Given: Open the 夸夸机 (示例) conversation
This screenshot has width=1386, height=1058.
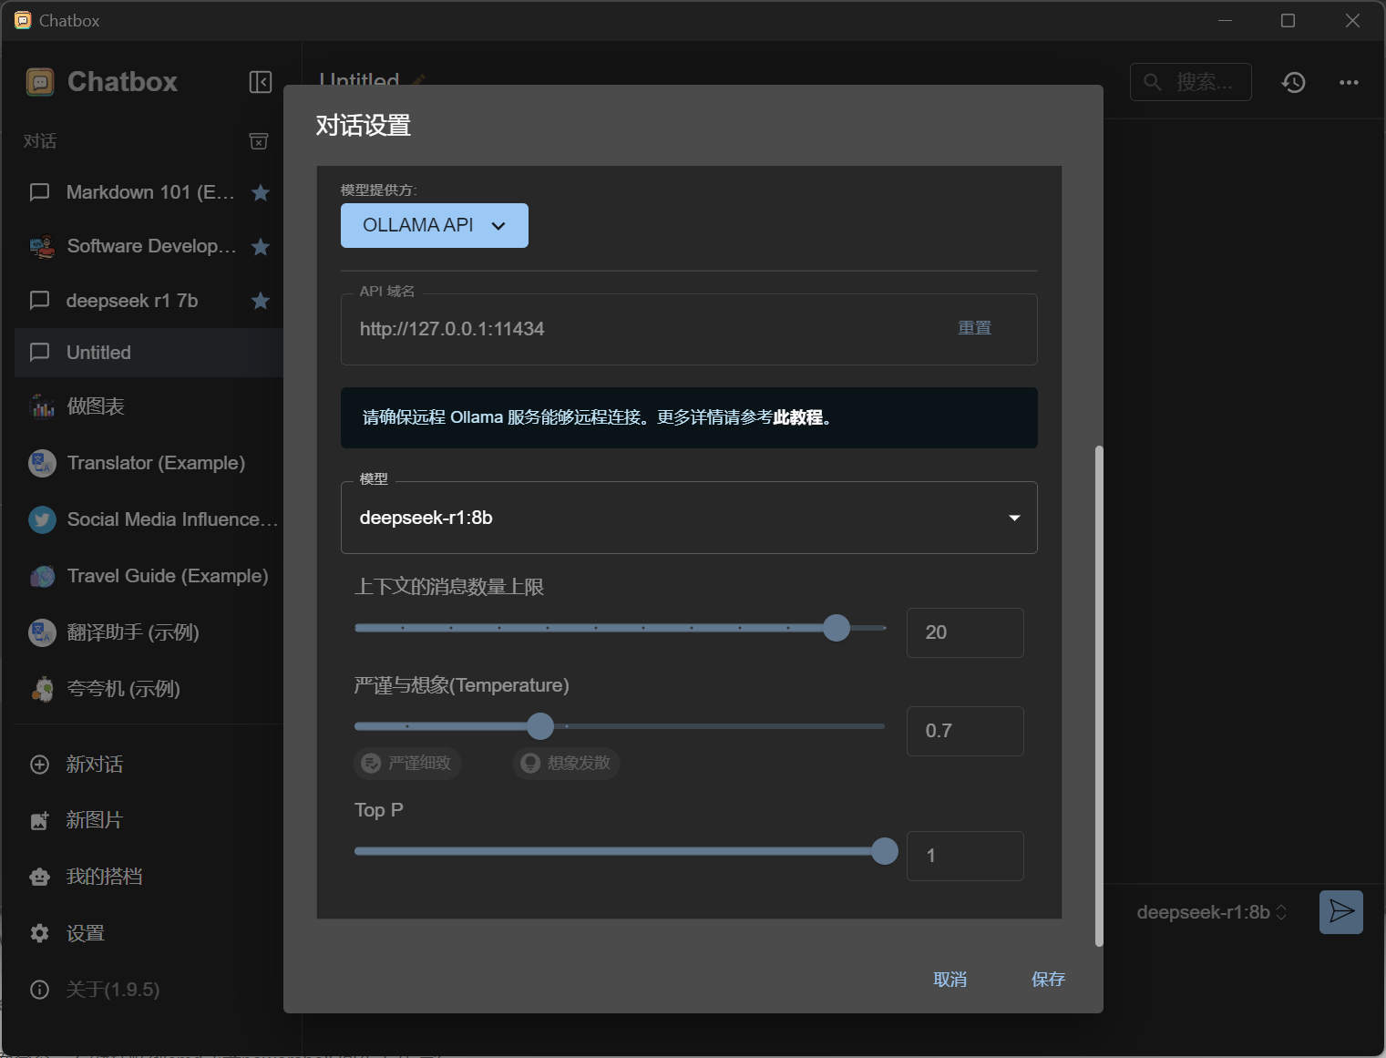Looking at the screenshot, I should (x=149, y=689).
